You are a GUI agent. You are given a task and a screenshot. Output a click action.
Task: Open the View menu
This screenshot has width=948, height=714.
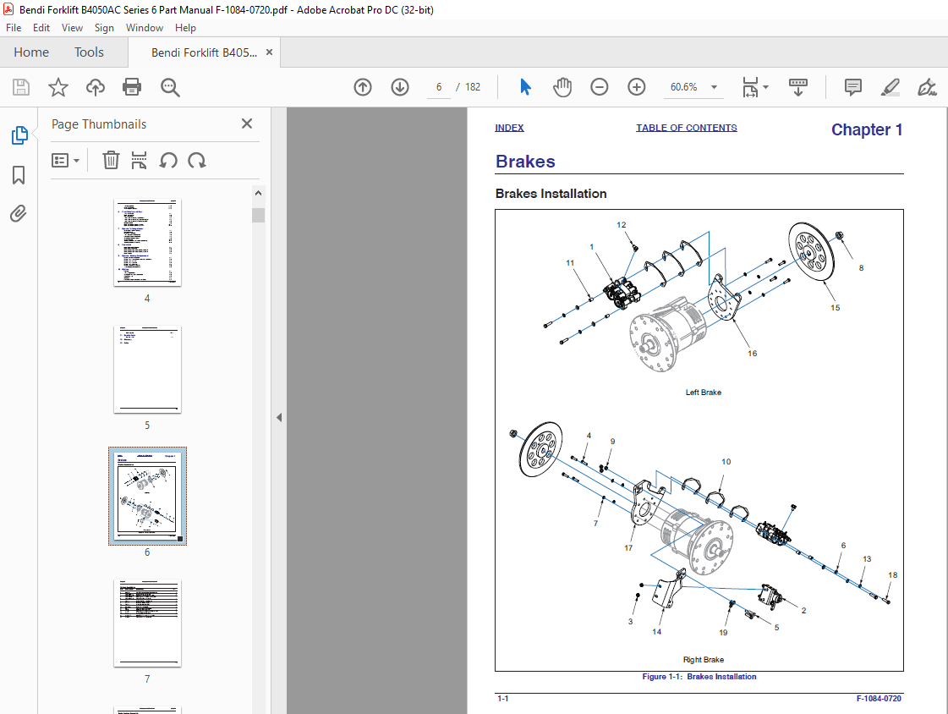tap(72, 28)
